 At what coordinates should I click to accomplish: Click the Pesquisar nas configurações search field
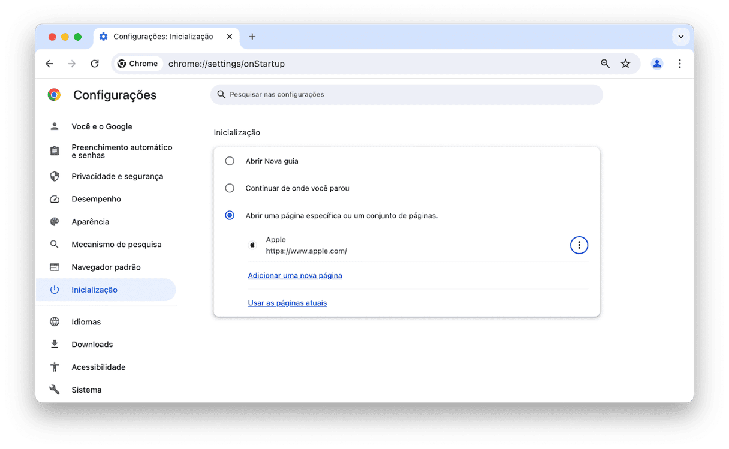tap(406, 95)
